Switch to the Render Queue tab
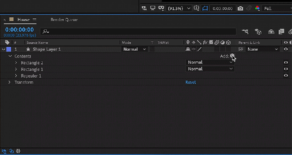Viewport: 292px width, 155px height. coord(64,20)
